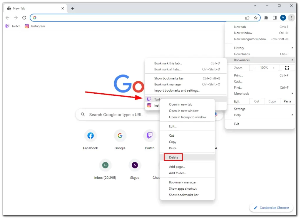Click Paste in the Edit row
Screen dimensions: 301x220
[x=287, y=101]
